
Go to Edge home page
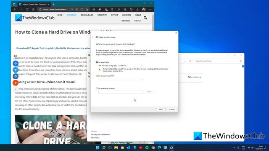[33, 9]
